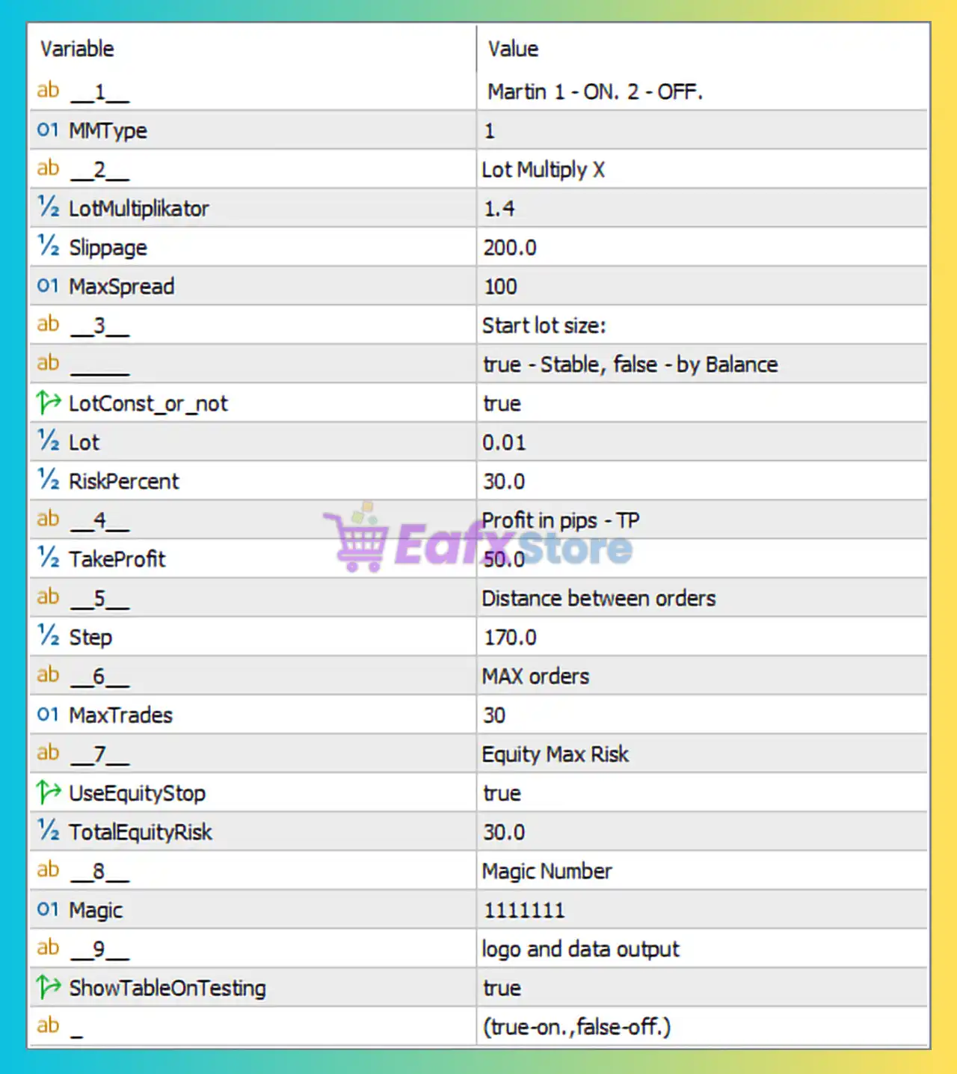
Task: Click the 'Magic Number' value
Action: 547,871
